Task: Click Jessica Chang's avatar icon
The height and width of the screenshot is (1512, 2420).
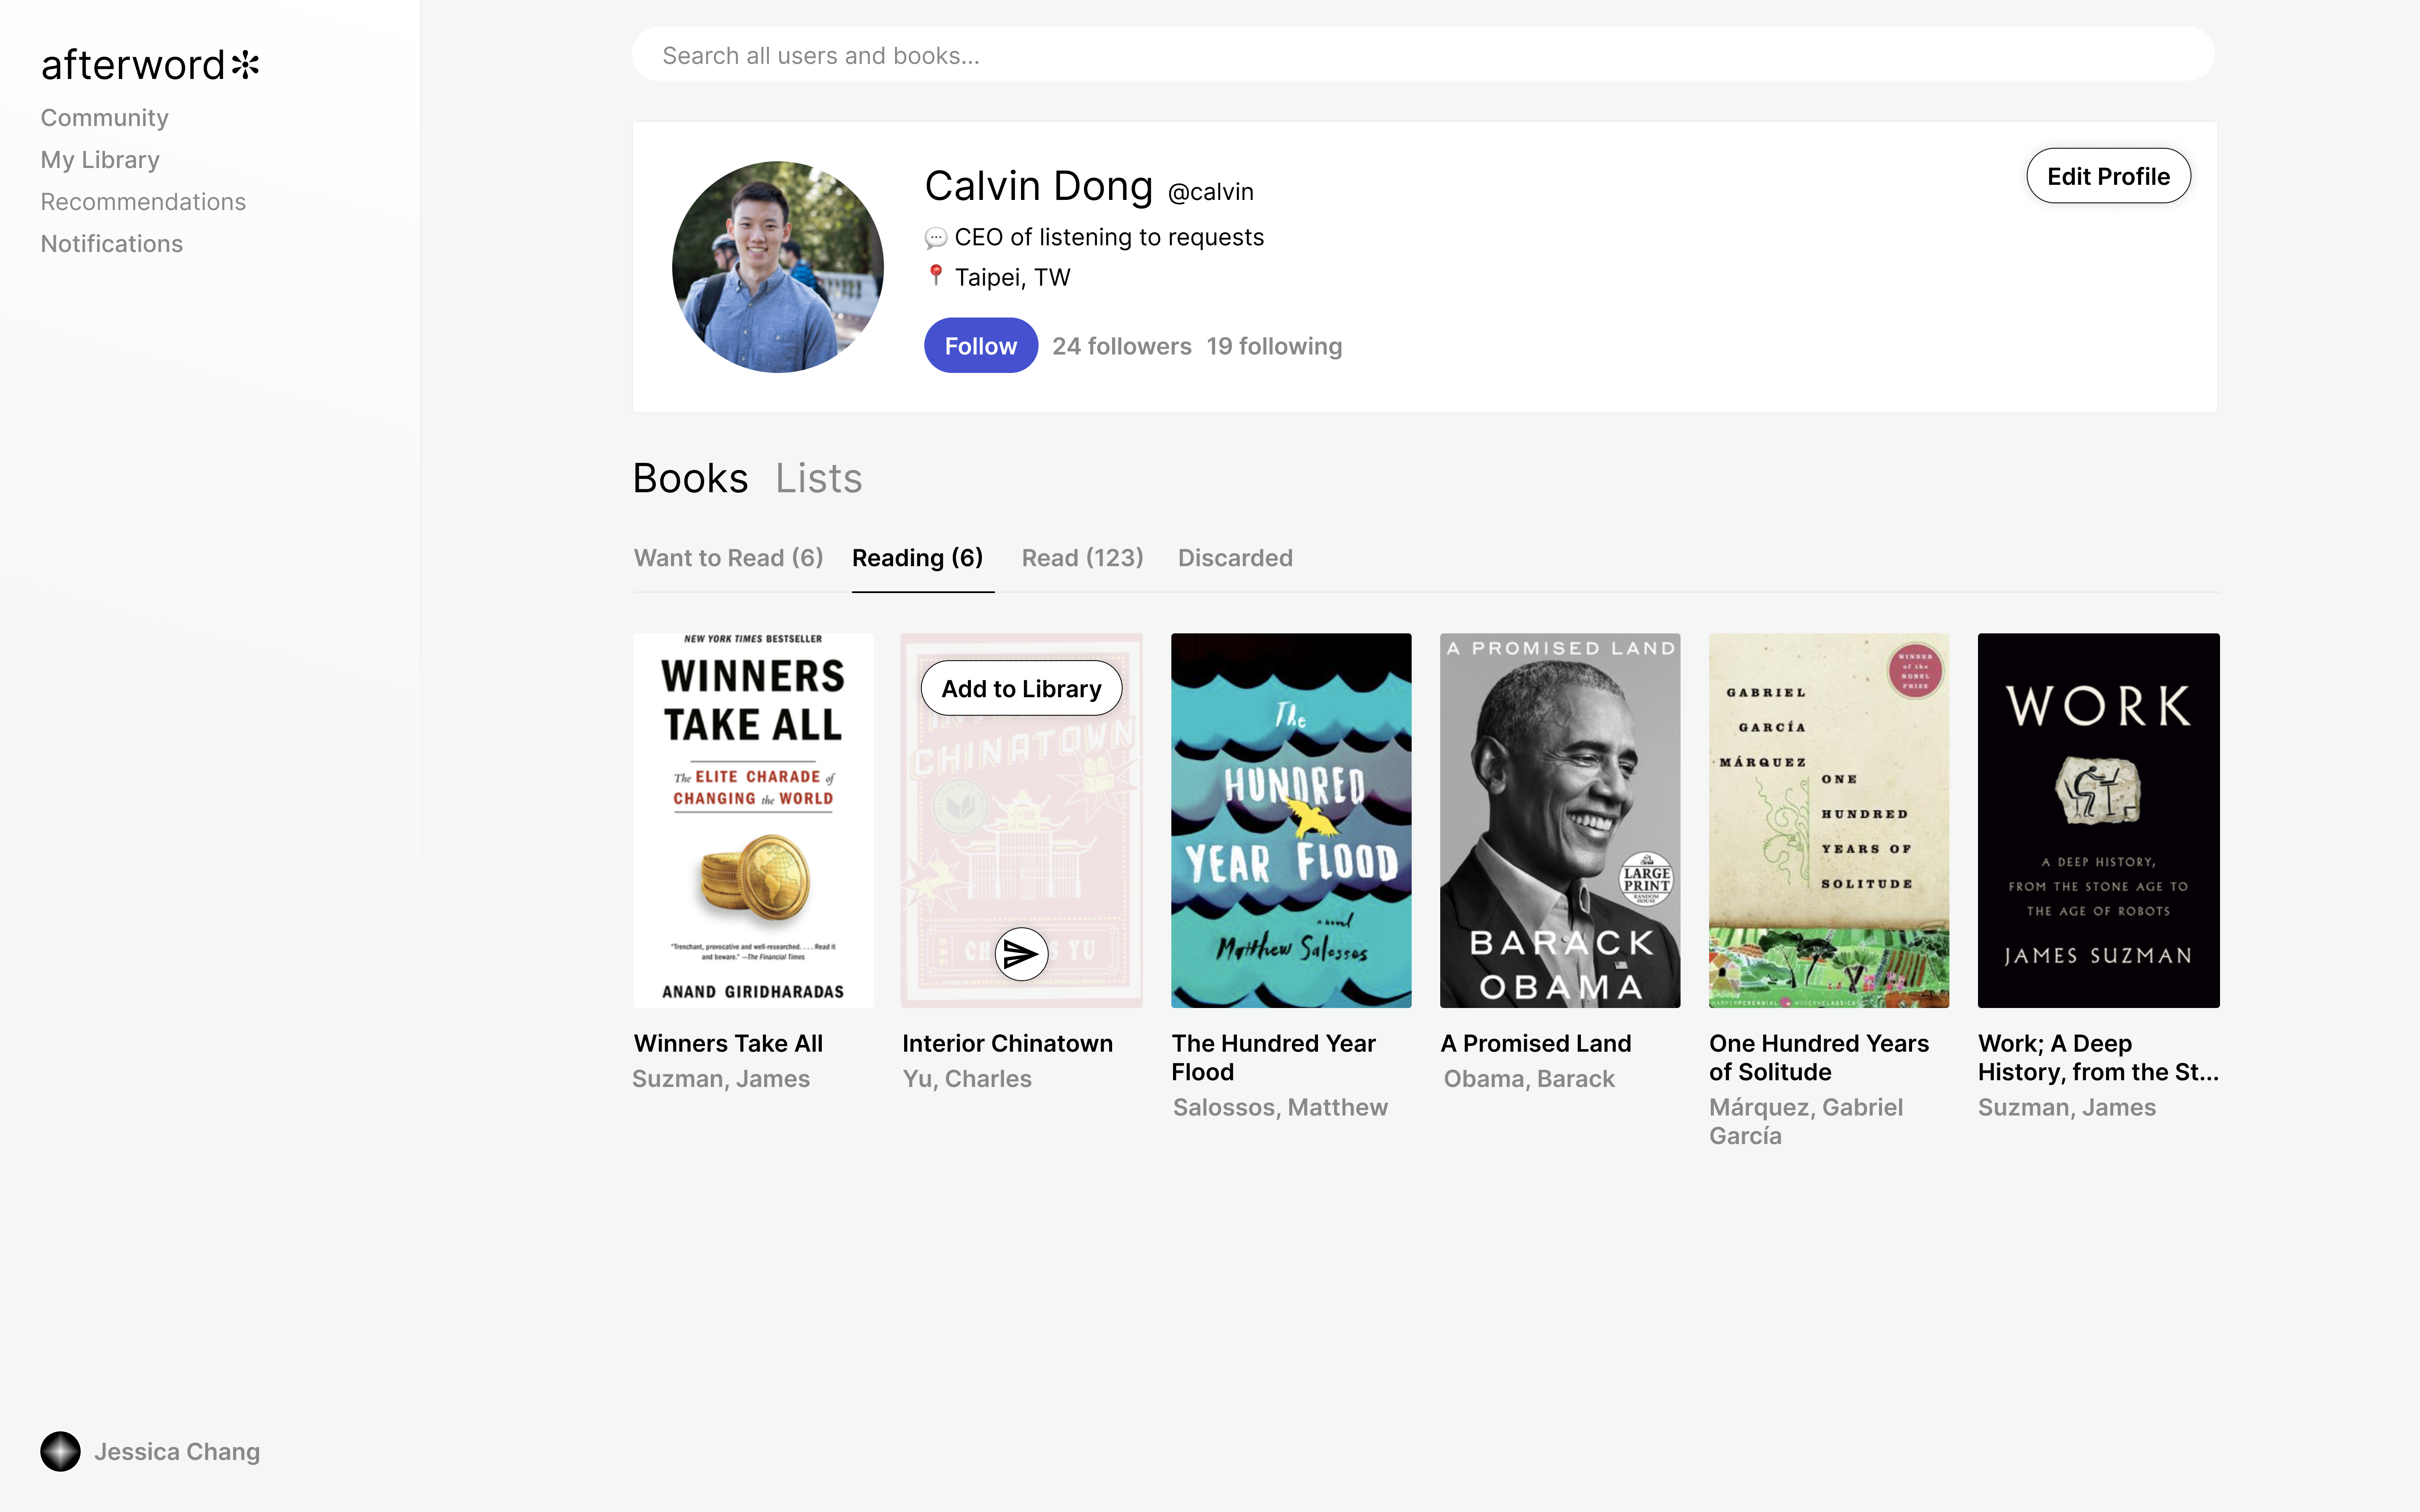Action: (60, 1451)
